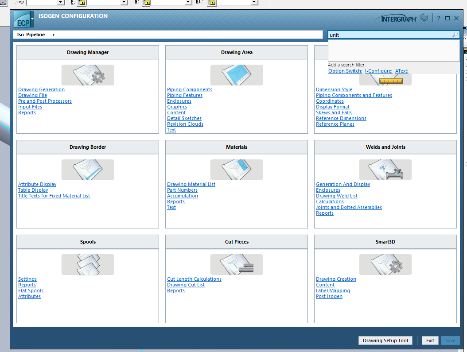The width and height of the screenshot is (467, 352).
Task: Open Dimension Style link
Action: click(x=334, y=89)
